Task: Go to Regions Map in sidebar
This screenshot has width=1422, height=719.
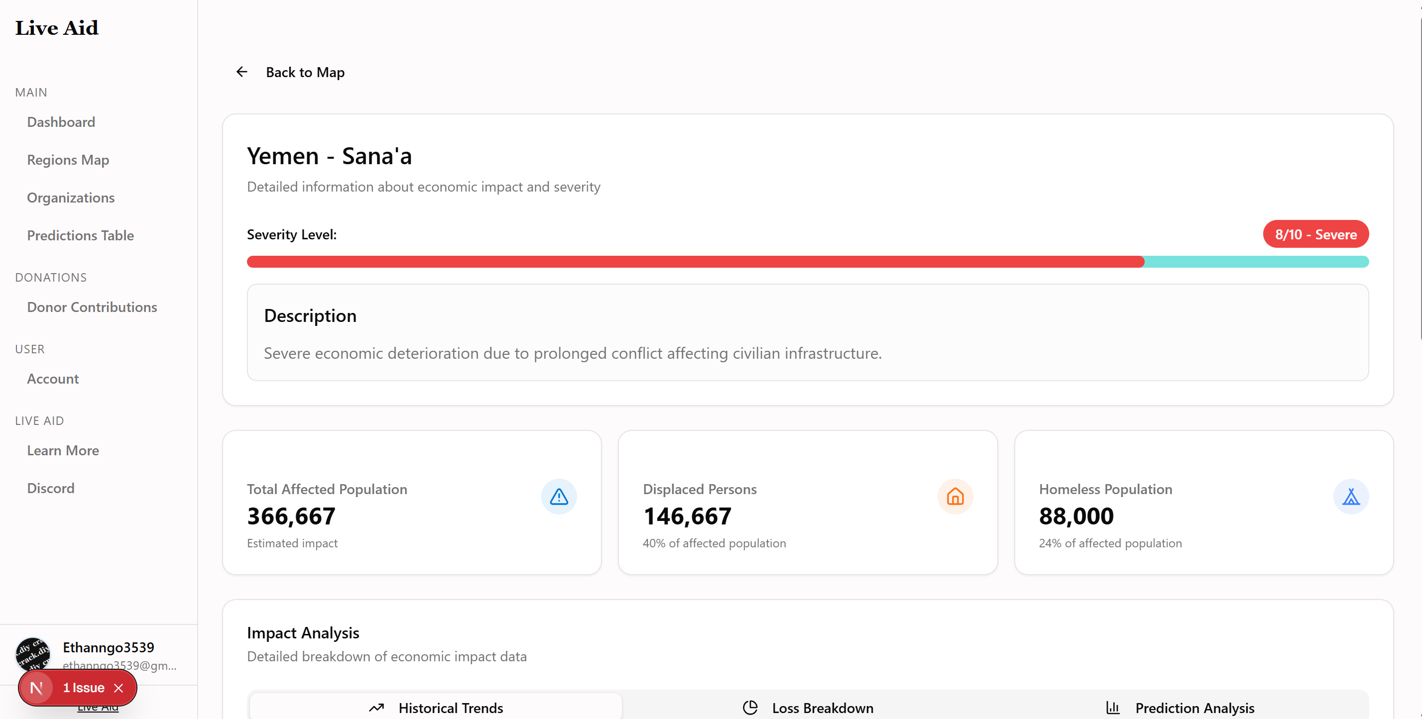Action: pyautogui.click(x=68, y=160)
